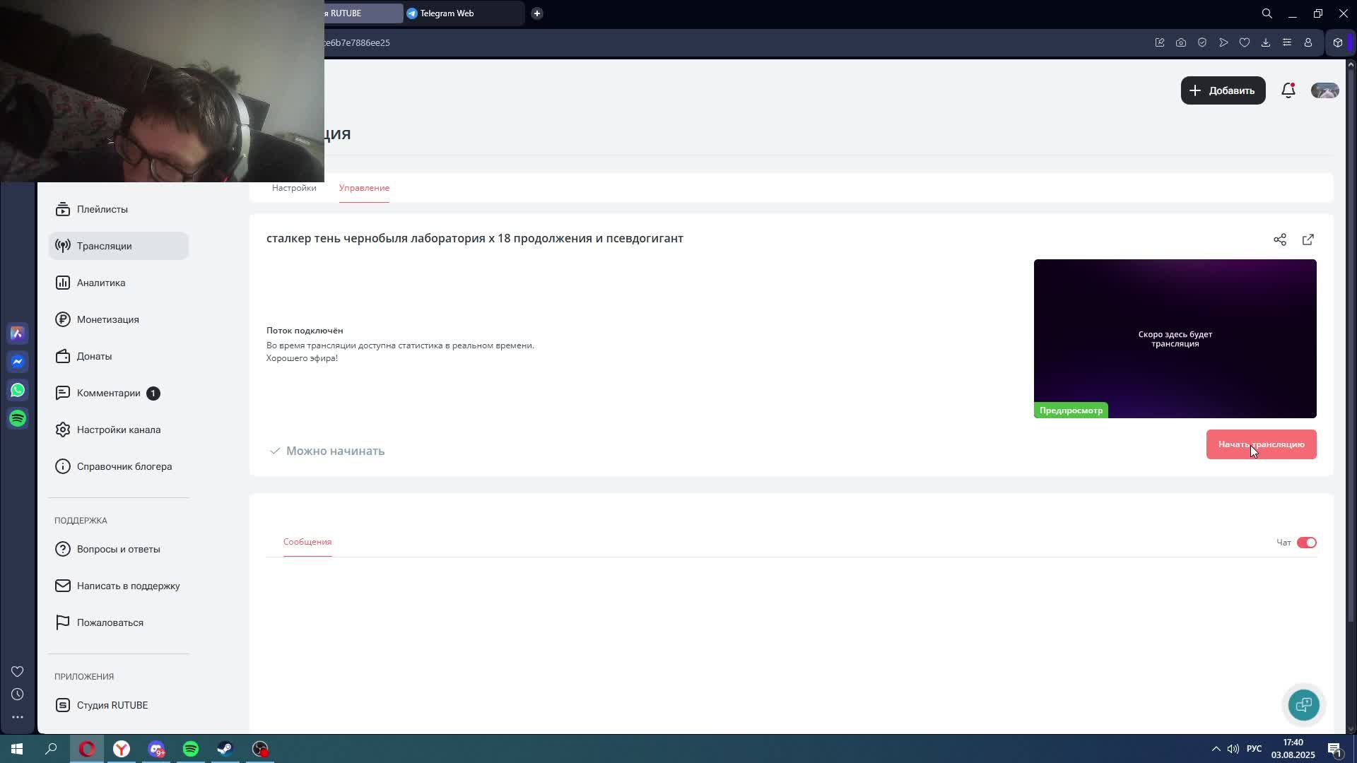The height and width of the screenshot is (763, 1357).
Task: Open Messenger in the browser sidebar
Action: tap(18, 362)
